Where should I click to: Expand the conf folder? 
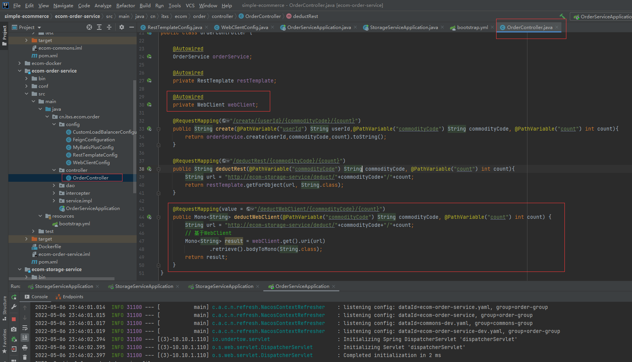pyautogui.click(x=26, y=86)
